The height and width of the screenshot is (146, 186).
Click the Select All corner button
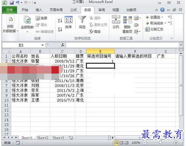tap(7, 51)
